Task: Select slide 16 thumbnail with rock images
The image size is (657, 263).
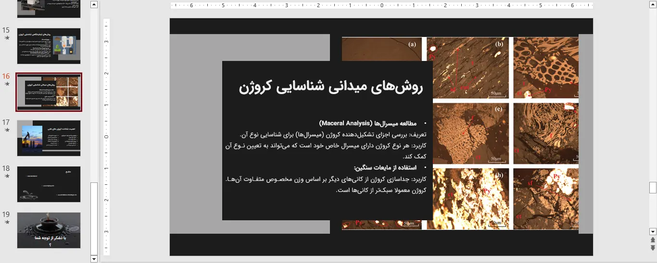Action: click(49, 92)
